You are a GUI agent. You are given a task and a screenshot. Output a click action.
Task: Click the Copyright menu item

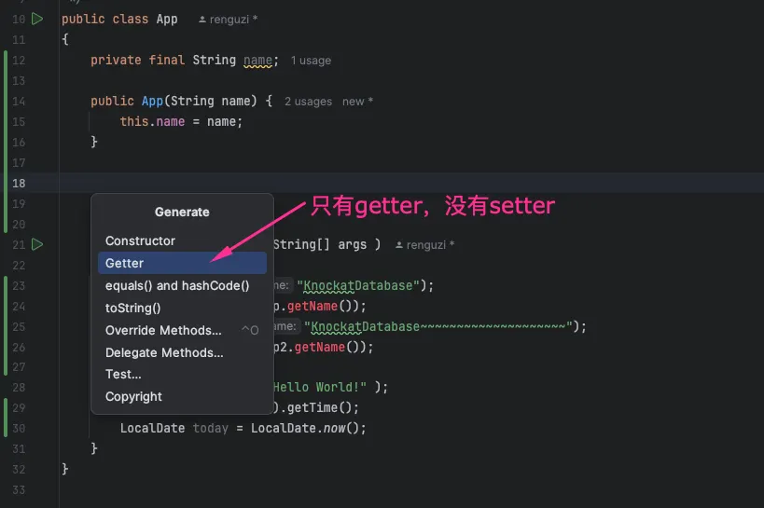[x=133, y=396]
